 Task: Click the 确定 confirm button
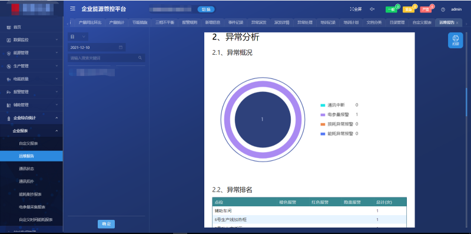coord(107,224)
